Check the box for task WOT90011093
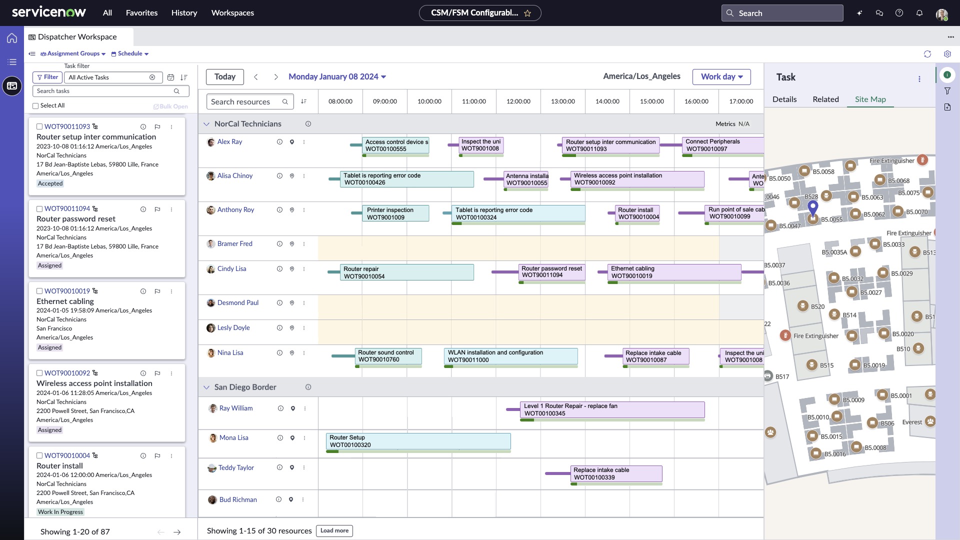Viewport: 960px width, 540px height. click(x=39, y=127)
